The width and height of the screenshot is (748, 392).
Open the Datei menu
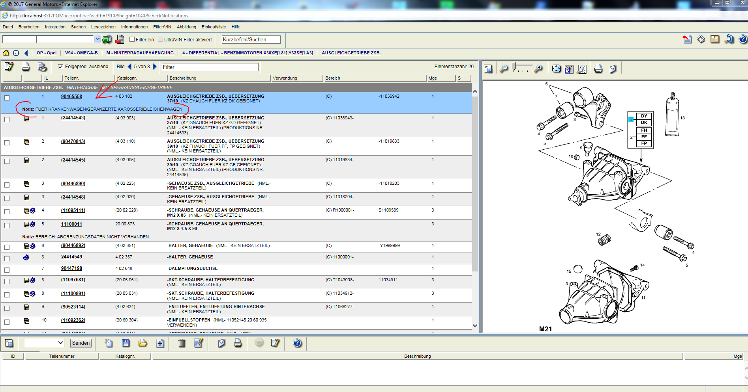pos(8,27)
